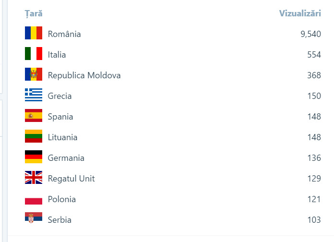This screenshot has height=242, width=334.
Task: Select the România country label
Action: click(x=64, y=34)
